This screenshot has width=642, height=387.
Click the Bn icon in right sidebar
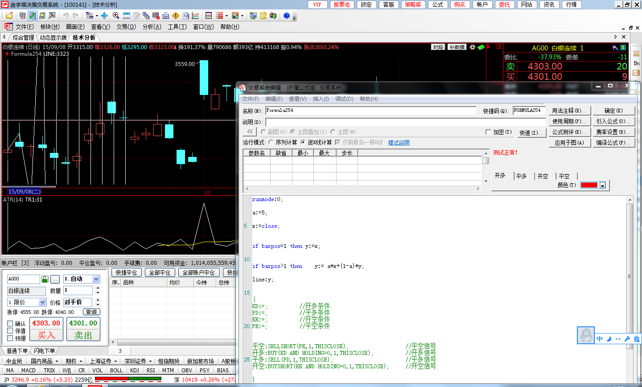tap(636, 63)
